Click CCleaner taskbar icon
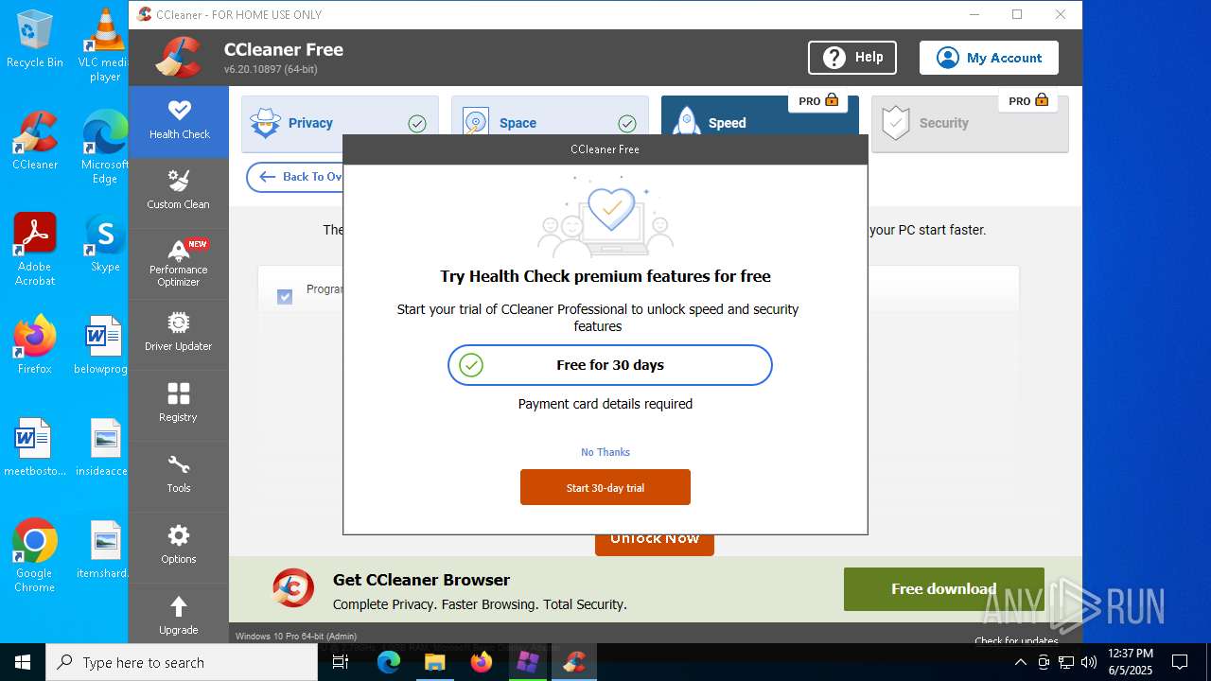The height and width of the screenshot is (681, 1211). coord(574,662)
